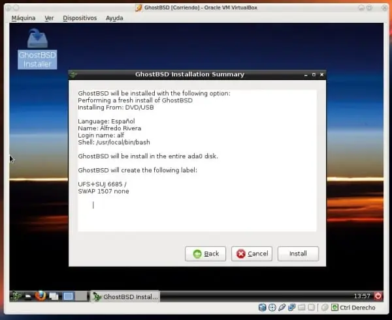
Task: Open the Dispositivos menu
Action: click(x=80, y=18)
